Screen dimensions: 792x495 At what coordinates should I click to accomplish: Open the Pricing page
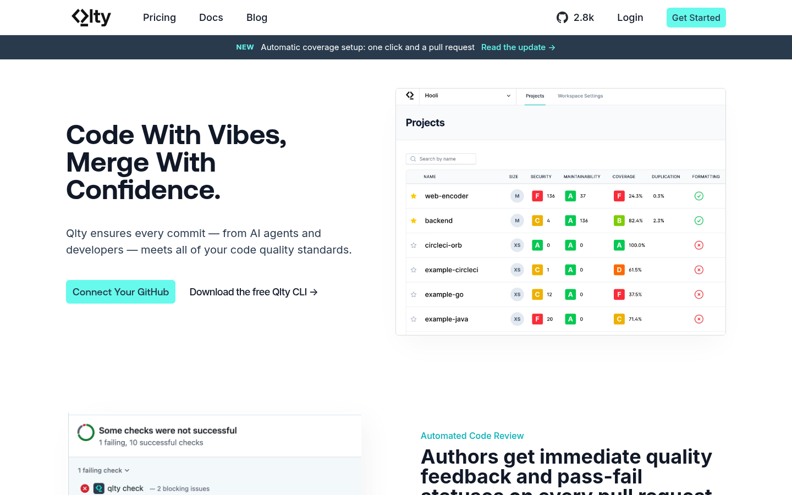click(159, 18)
